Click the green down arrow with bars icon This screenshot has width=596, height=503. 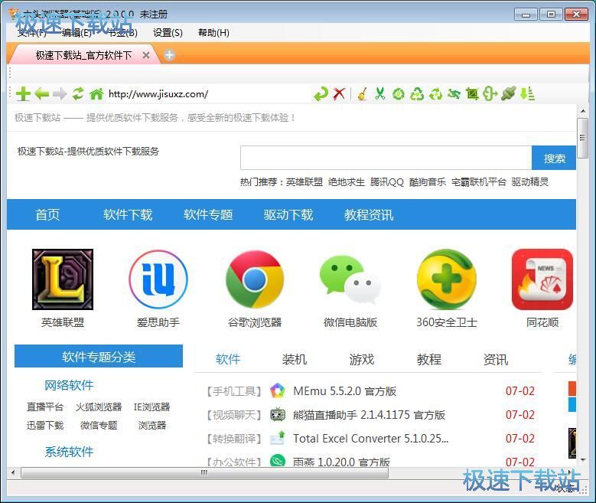pyautogui.click(x=527, y=93)
